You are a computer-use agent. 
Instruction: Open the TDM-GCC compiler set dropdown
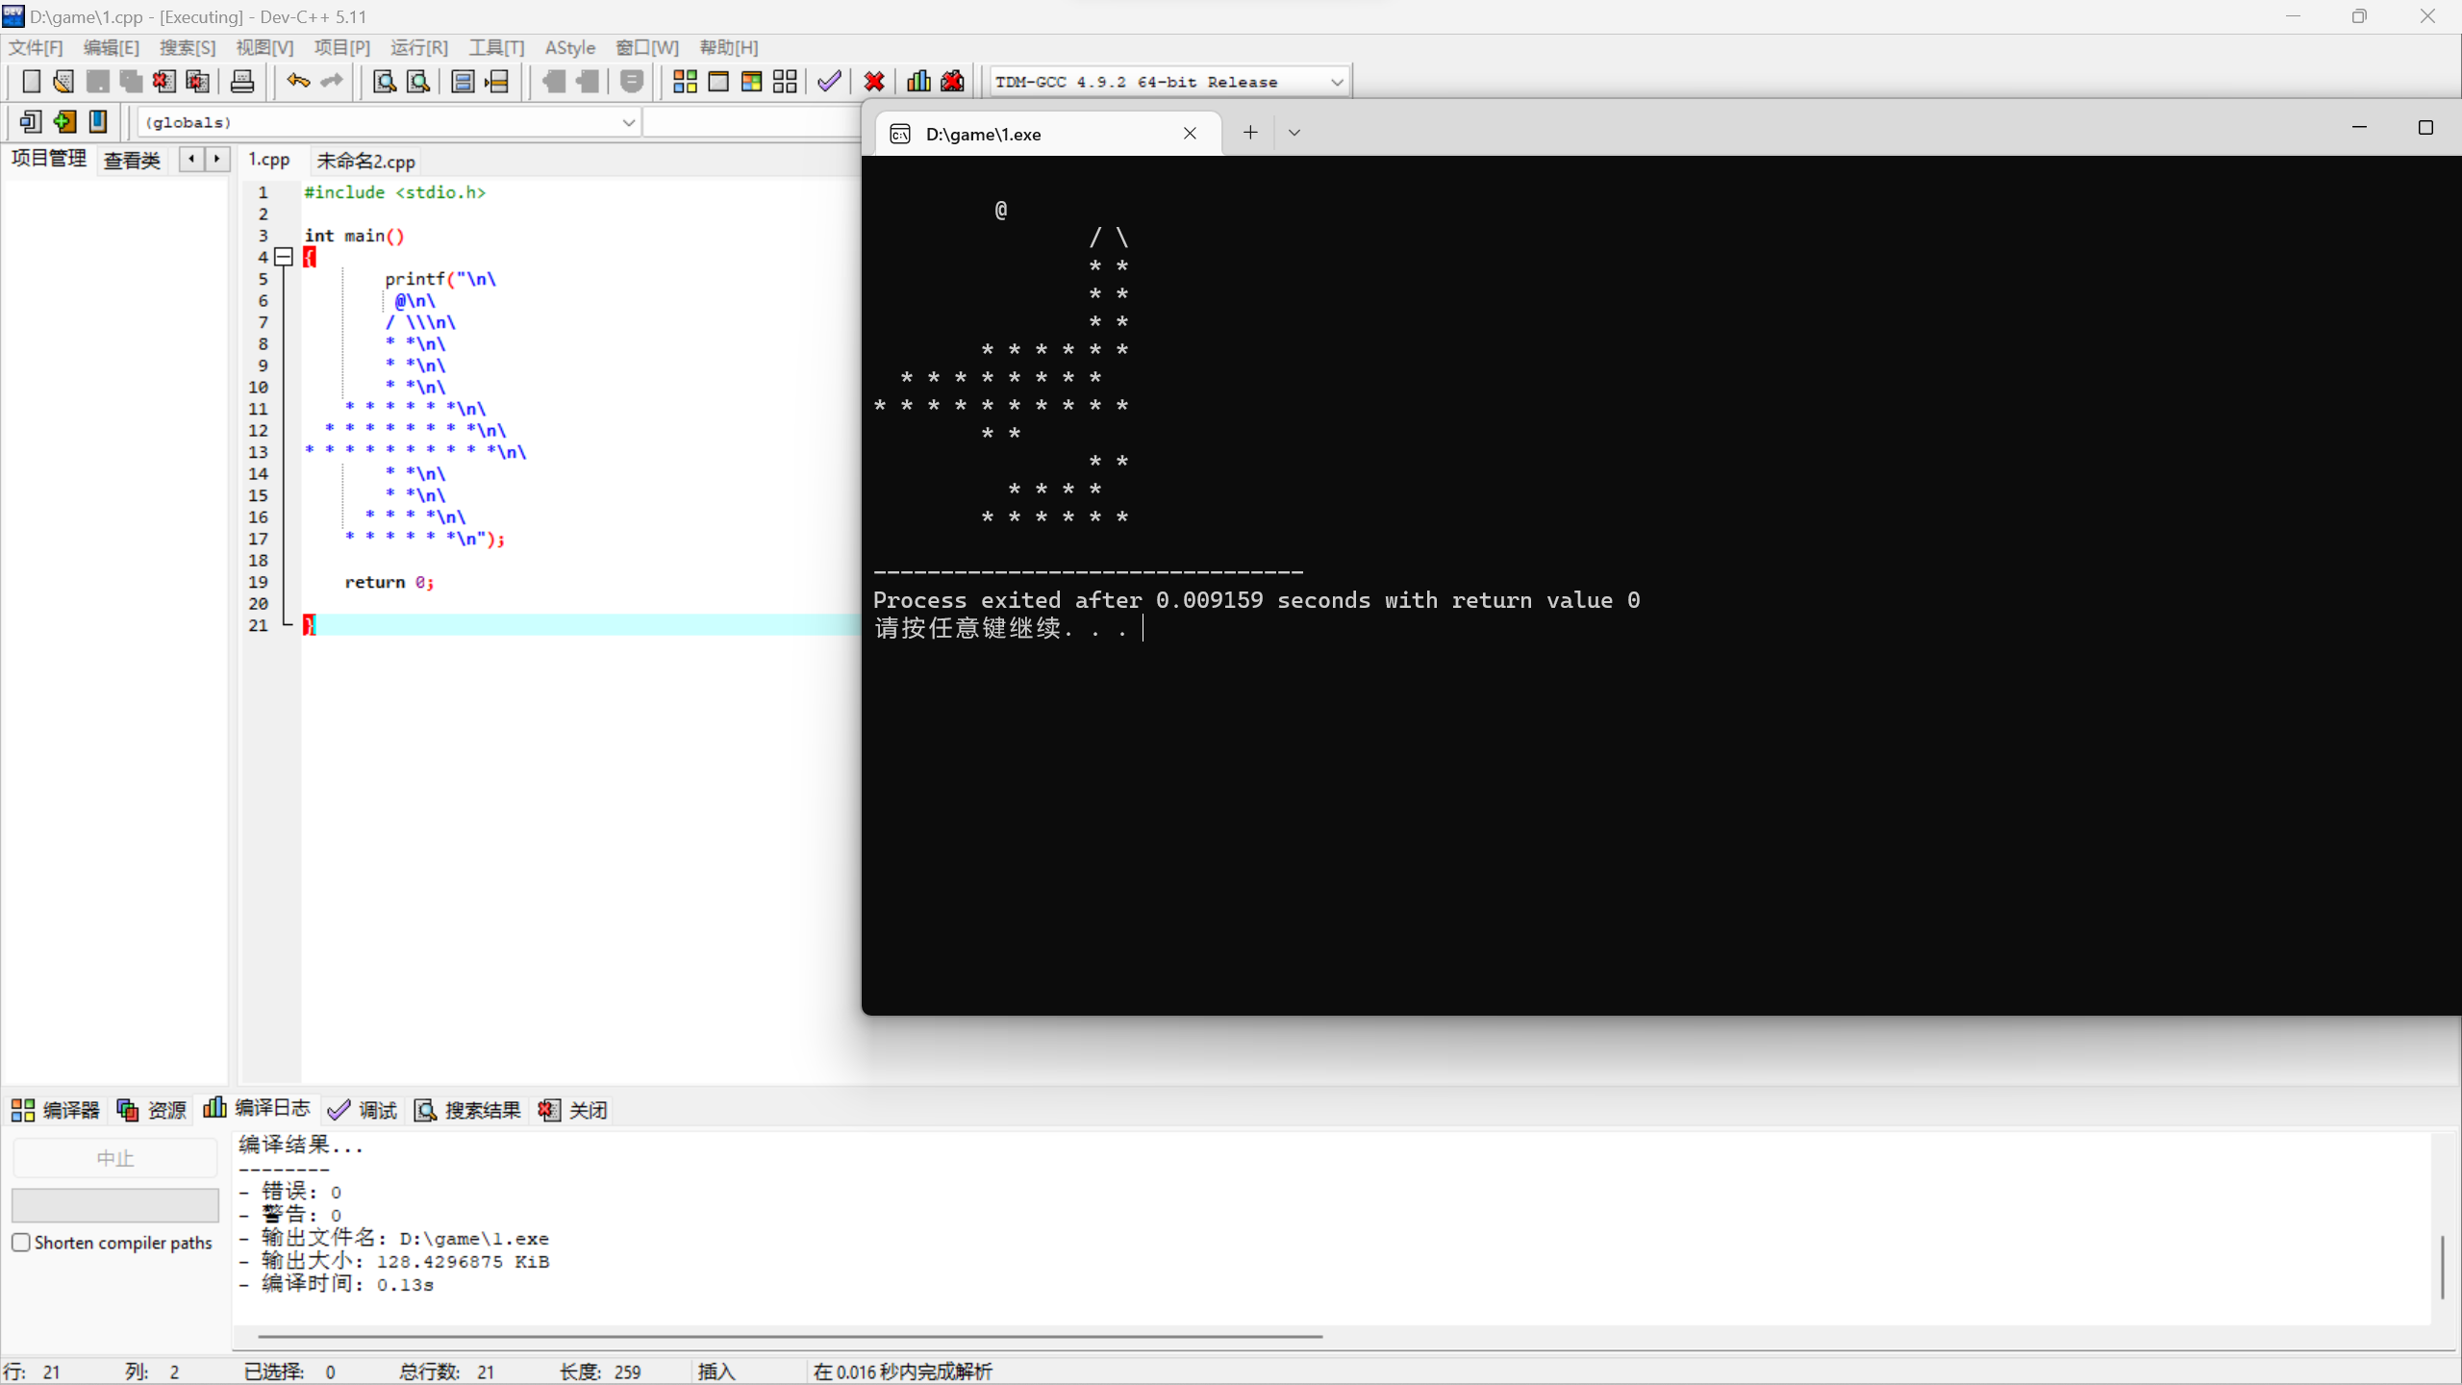pos(1337,82)
